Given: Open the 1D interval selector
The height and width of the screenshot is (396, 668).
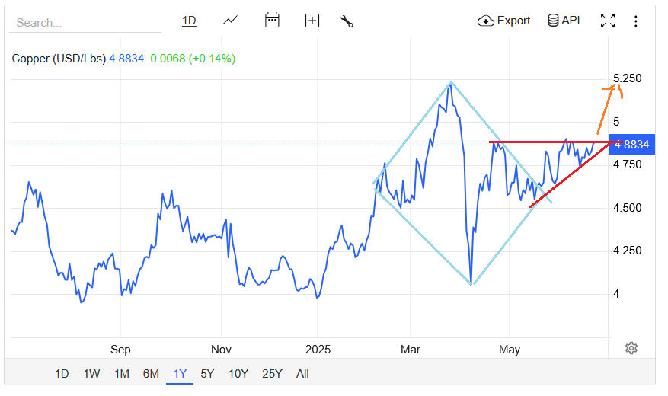Looking at the screenshot, I should point(189,21).
